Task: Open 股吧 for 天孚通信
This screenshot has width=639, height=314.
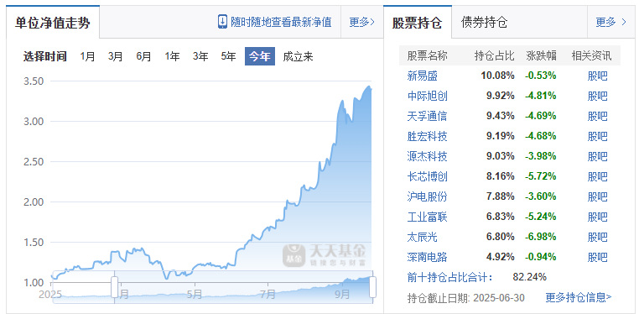Action: coord(597,116)
